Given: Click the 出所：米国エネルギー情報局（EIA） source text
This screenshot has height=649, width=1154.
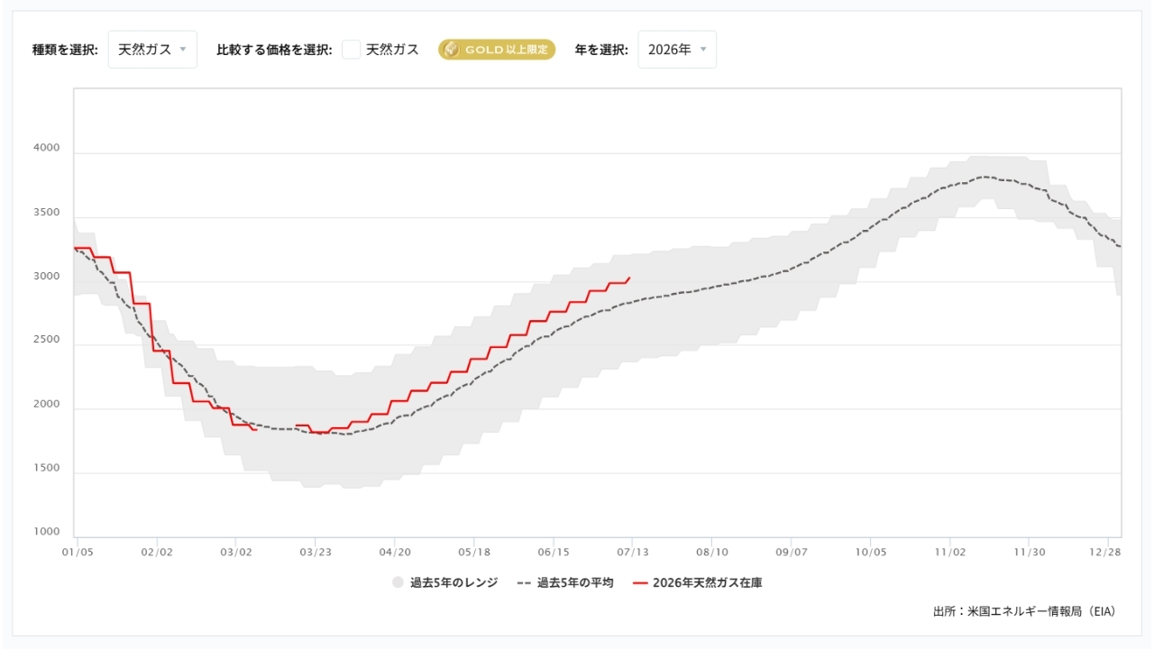Looking at the screenshot, I should tap(1025, 611).
